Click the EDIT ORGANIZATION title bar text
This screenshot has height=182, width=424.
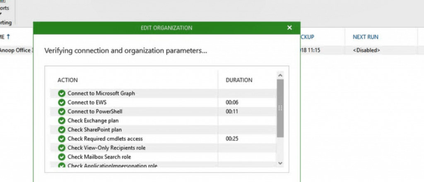point(166,28)
